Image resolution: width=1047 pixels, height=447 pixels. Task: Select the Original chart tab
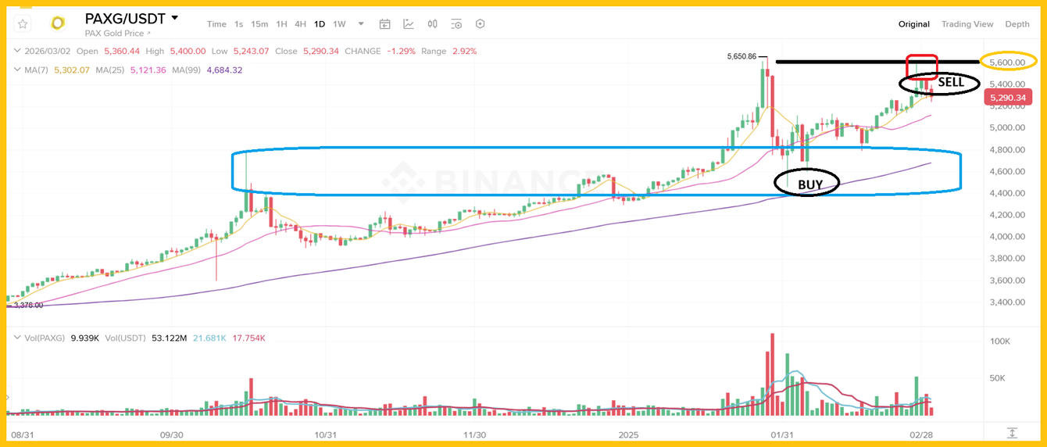point(913,24)
